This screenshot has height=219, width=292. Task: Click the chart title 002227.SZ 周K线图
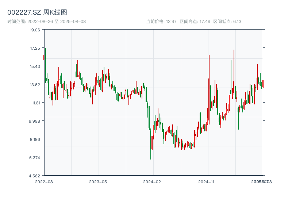[37, 12]
